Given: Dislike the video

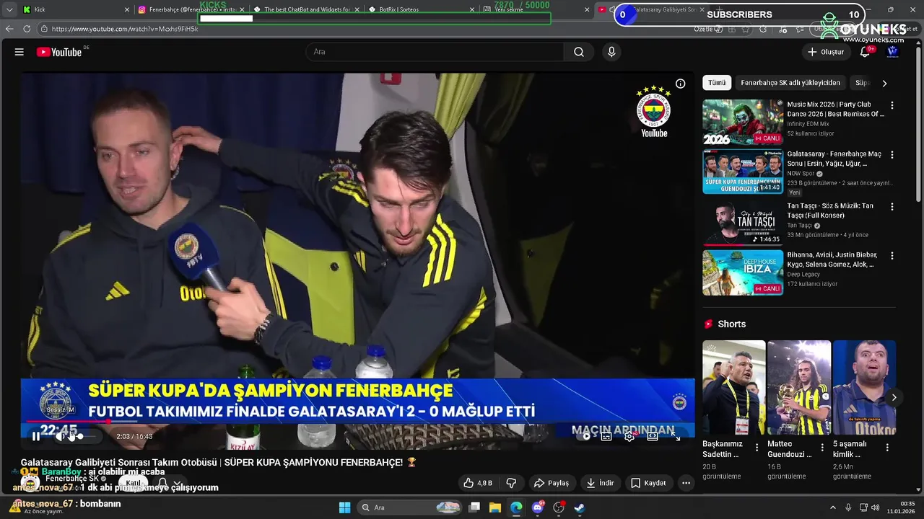Looking at the screenshot, I should pos(511,483).
